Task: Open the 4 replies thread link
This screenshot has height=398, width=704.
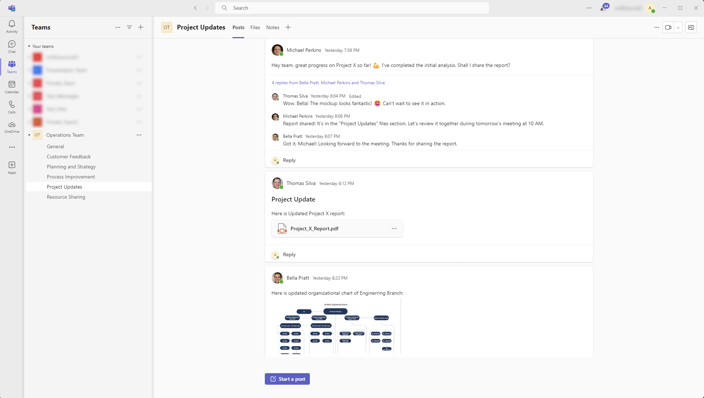Action: click(328, 83)
